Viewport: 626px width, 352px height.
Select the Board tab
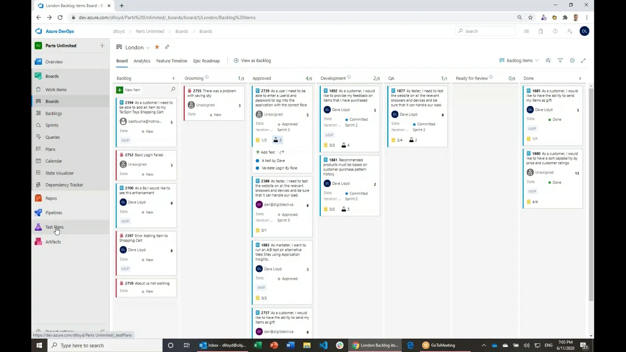tap(122, 61)
